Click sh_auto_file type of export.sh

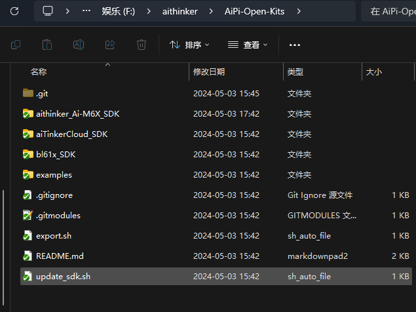point(309,236)
